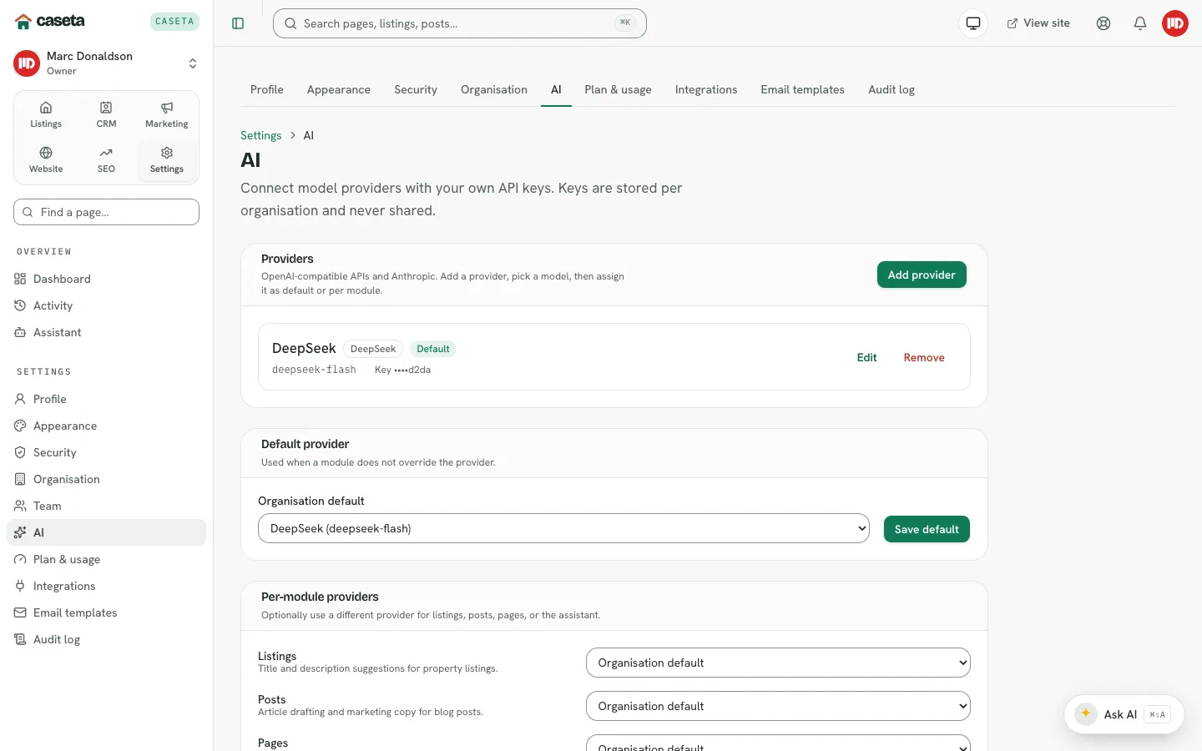Click Save default button

tap(927, 529)
